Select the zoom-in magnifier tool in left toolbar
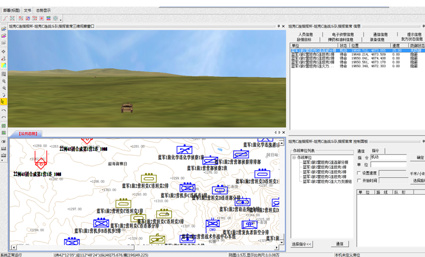This screenshot has height=257, width=425. (x=4, y=81)
